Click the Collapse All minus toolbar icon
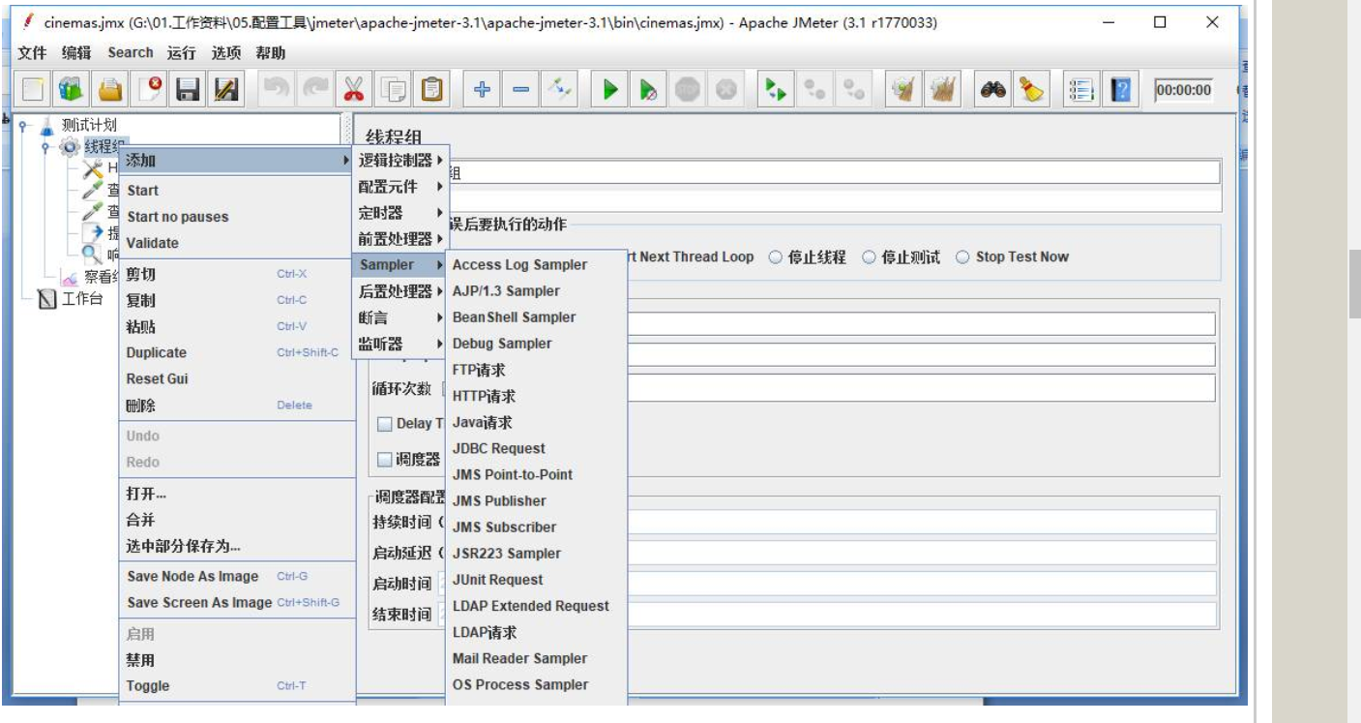 point(520,90)
